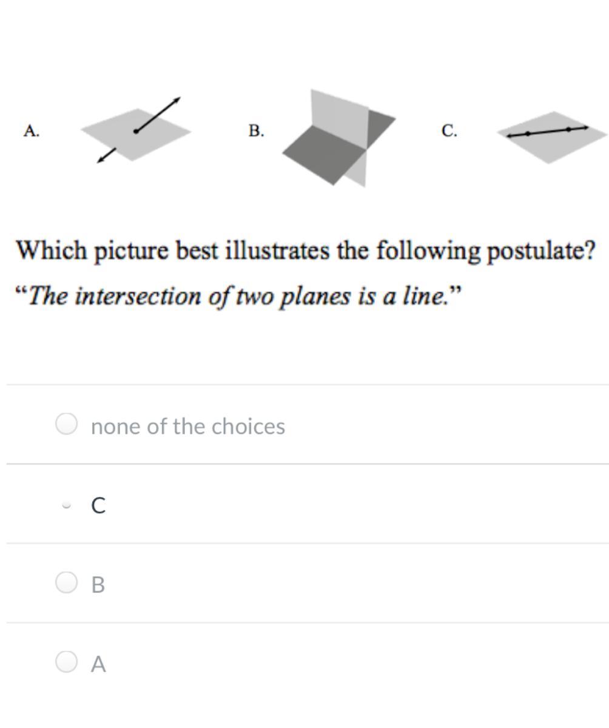Click the answer label letter A
609x728 pixels.
pos(98,664)
